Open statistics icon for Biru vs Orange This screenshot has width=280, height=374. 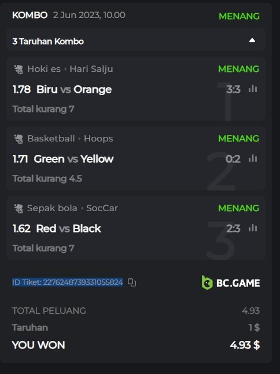pos(253,89)
